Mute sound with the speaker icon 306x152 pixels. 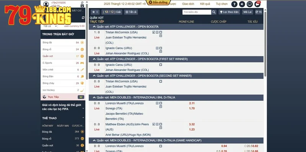point(242,4)
